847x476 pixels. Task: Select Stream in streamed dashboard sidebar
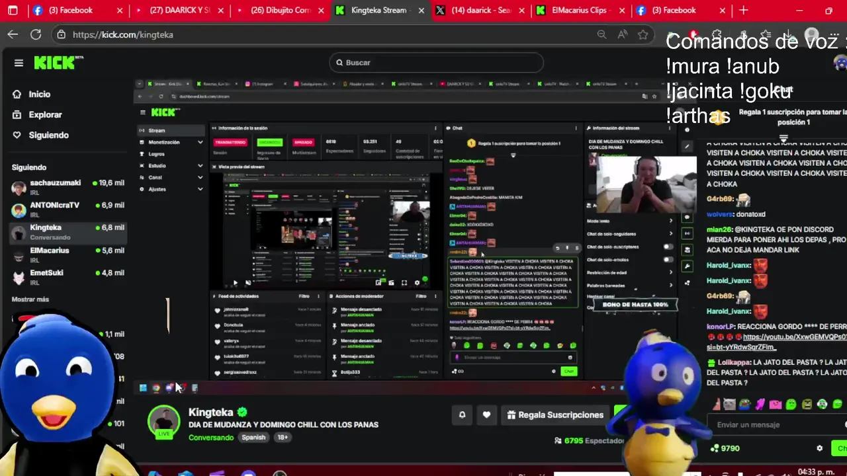coord(171,131)
